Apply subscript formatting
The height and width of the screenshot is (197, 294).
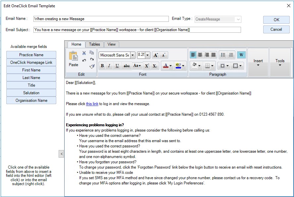(x=155, y=66)
